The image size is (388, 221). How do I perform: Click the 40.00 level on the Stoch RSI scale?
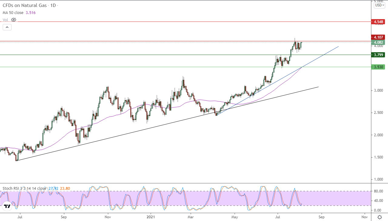point(379,201)
